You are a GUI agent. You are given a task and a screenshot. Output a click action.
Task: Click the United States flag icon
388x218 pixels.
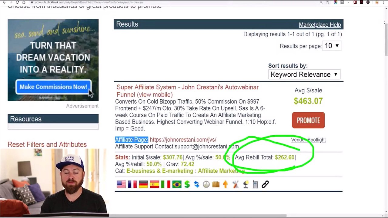(x=121, y=184)
